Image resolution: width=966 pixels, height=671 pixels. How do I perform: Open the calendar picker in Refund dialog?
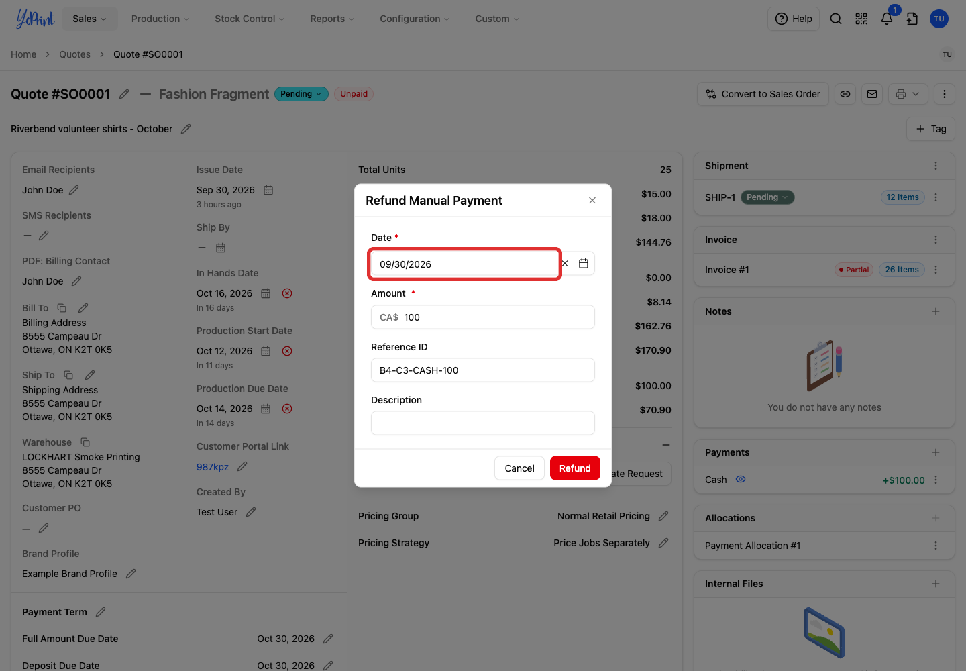coord(584,264)
